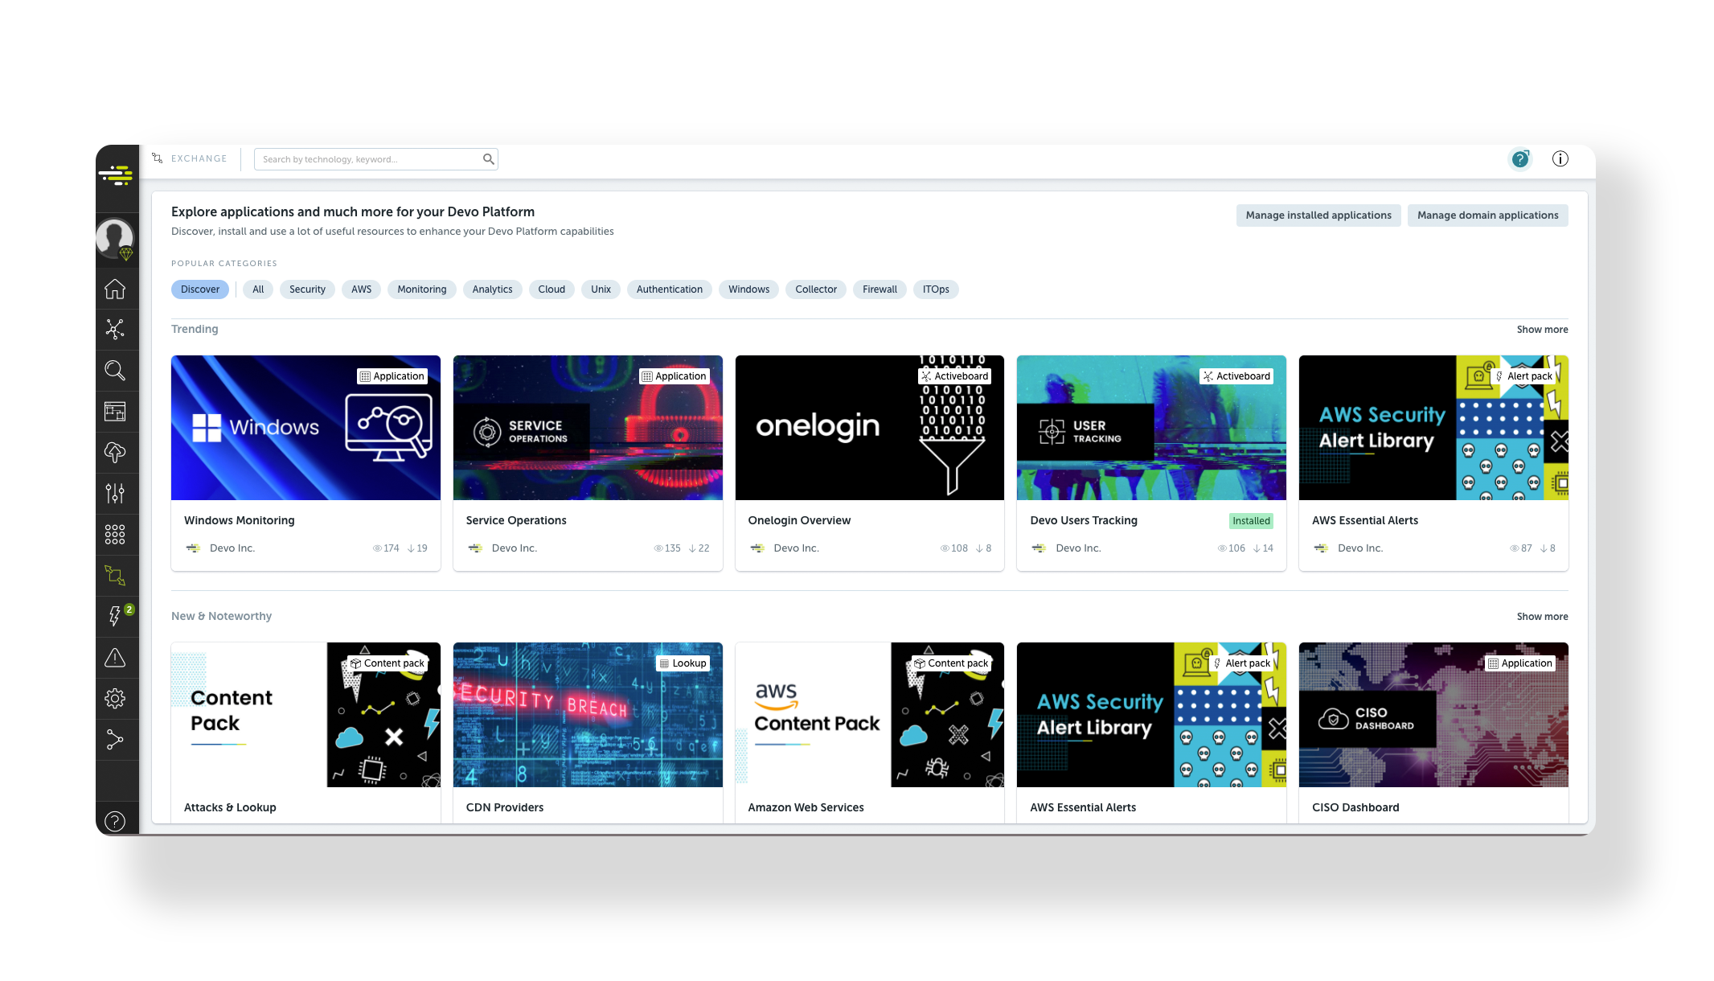Open the cloud upload icon in sidebar
The width and height of the screenshot is (1714, 981).
click(x=115, y=453)
